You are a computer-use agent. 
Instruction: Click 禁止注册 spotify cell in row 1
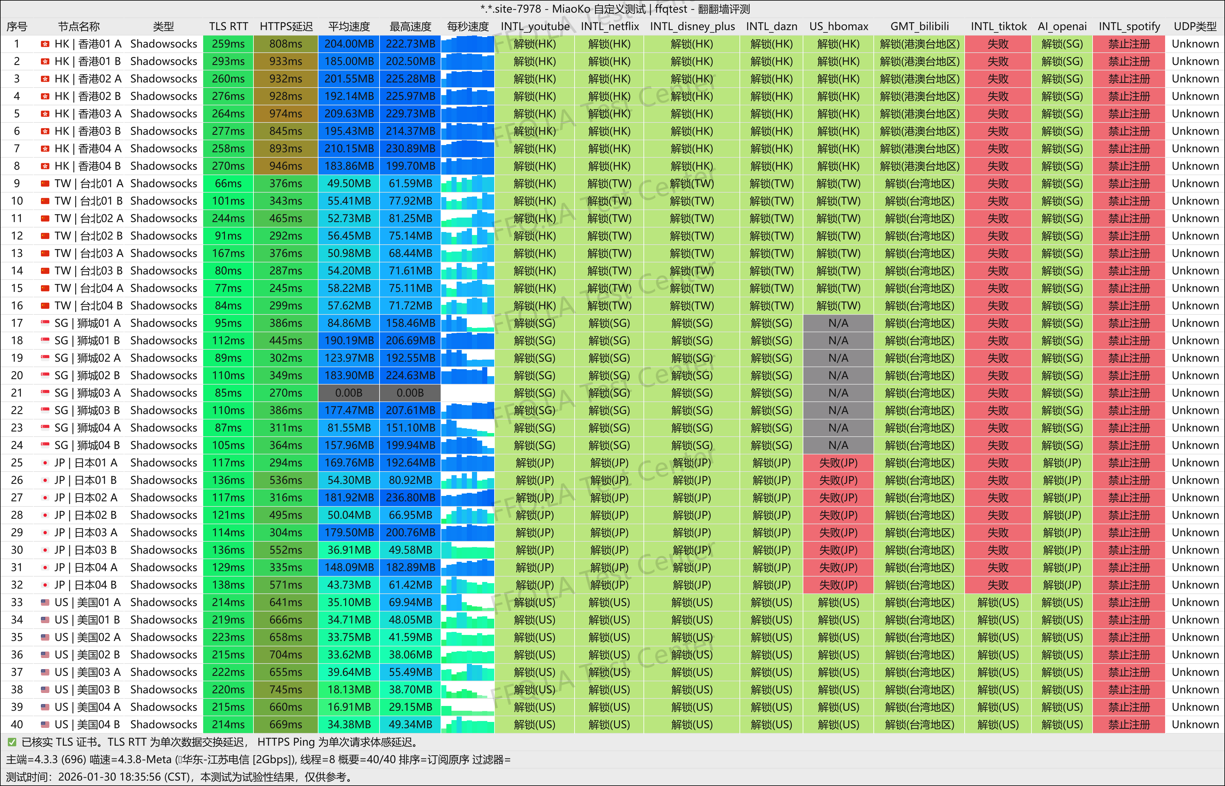[1128, 45]
